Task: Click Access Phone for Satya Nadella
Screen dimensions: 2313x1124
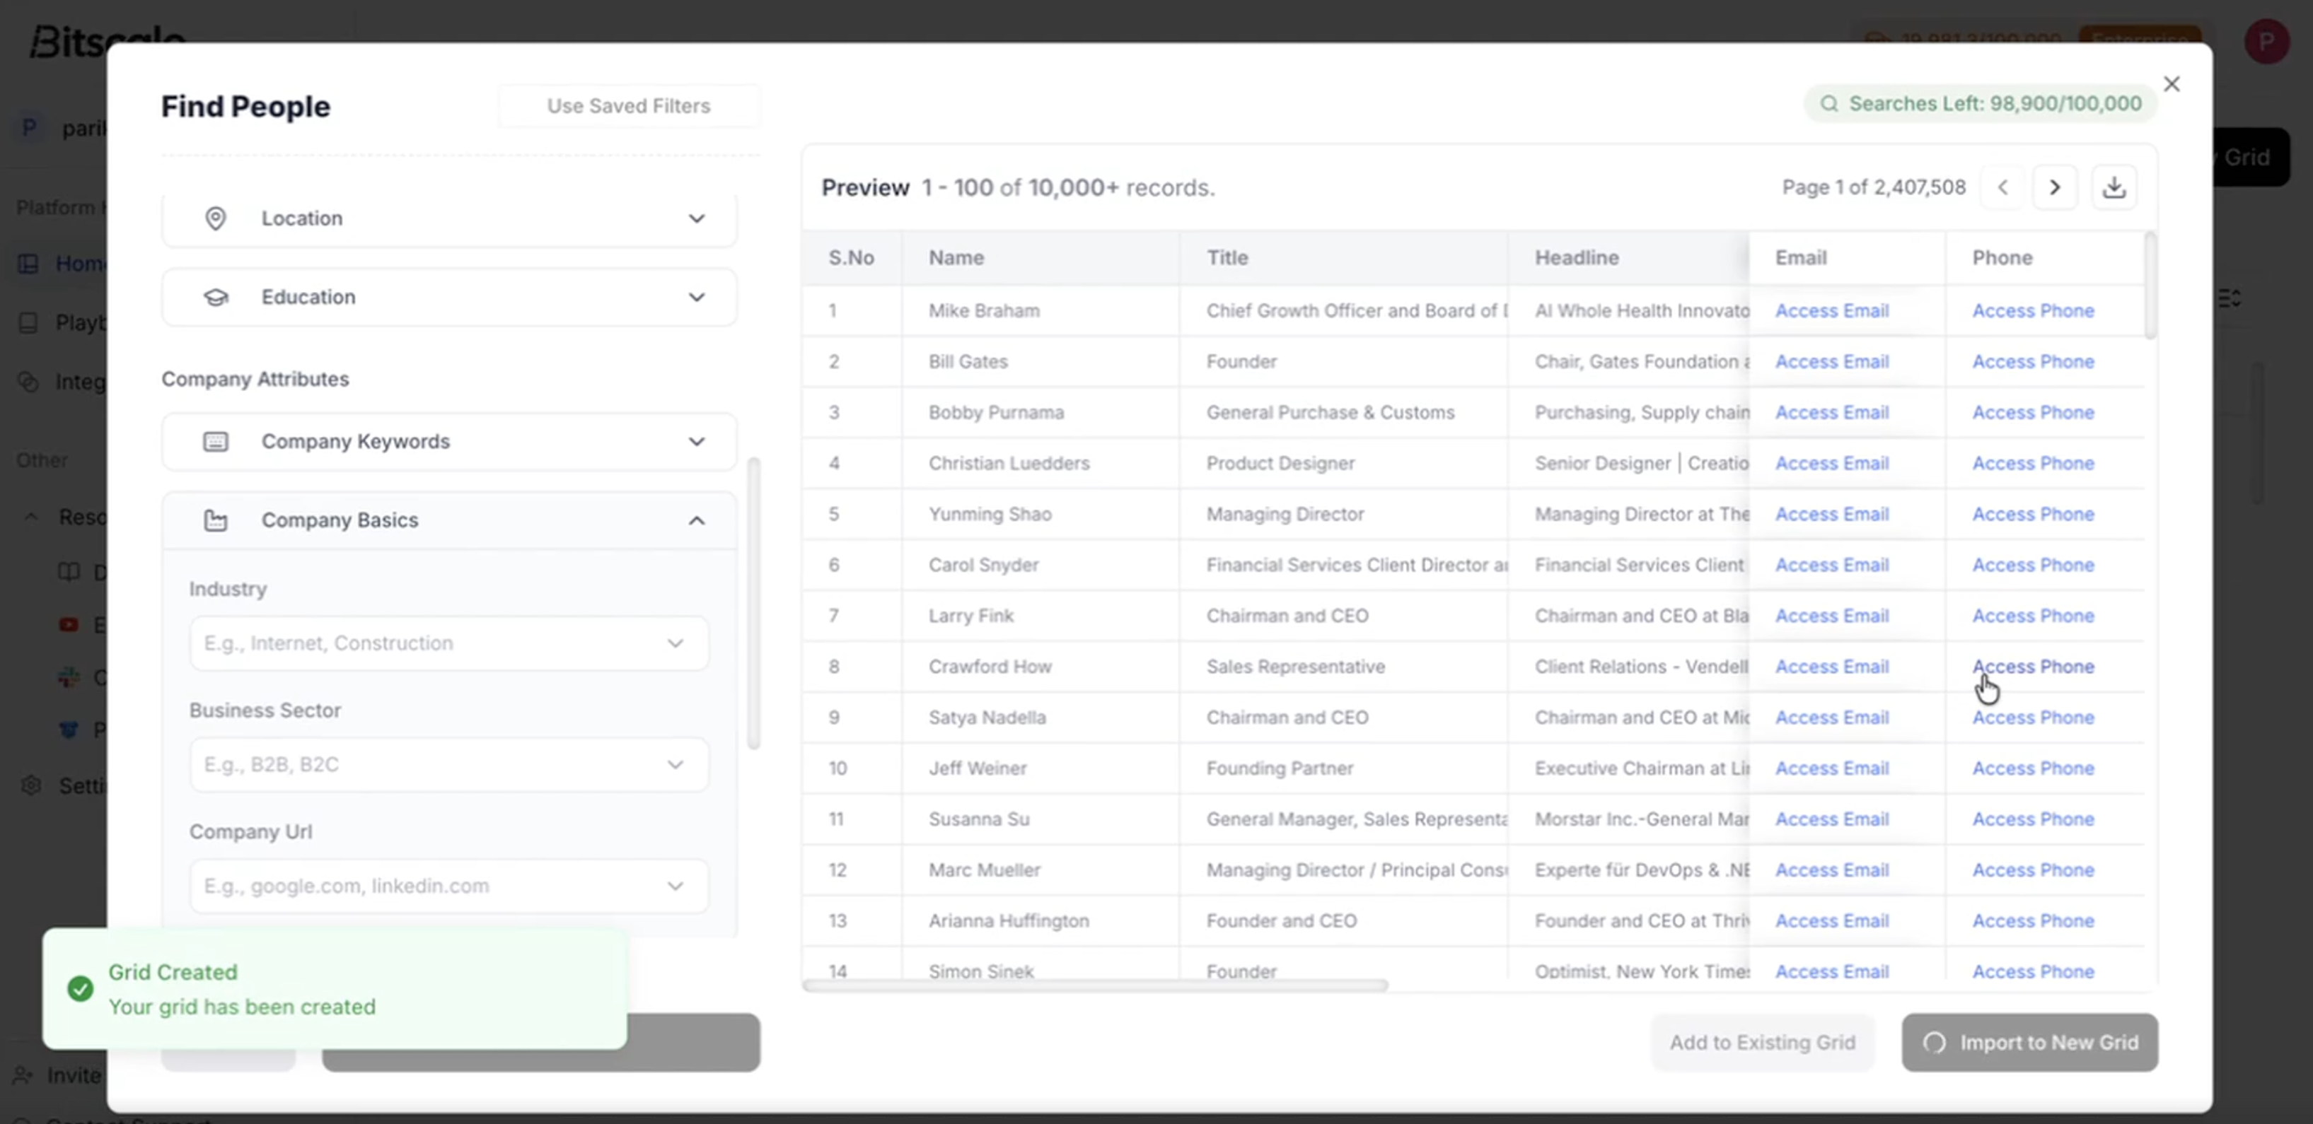Action: coord(2033,718)
